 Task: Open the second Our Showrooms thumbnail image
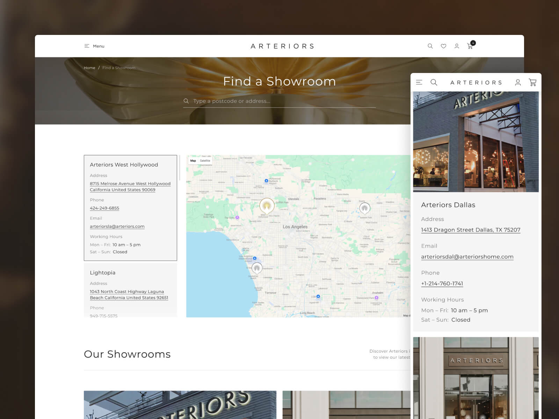pos(346,405)
